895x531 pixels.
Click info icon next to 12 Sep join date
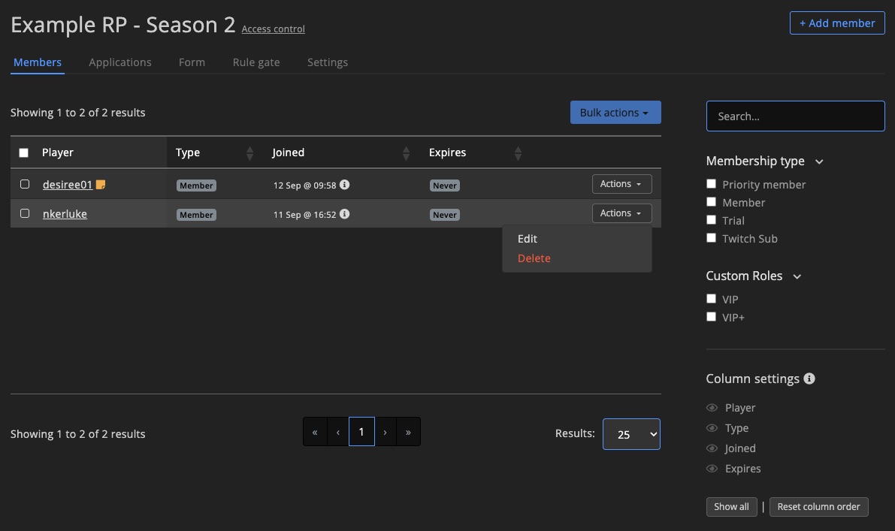tap(344, 185)
